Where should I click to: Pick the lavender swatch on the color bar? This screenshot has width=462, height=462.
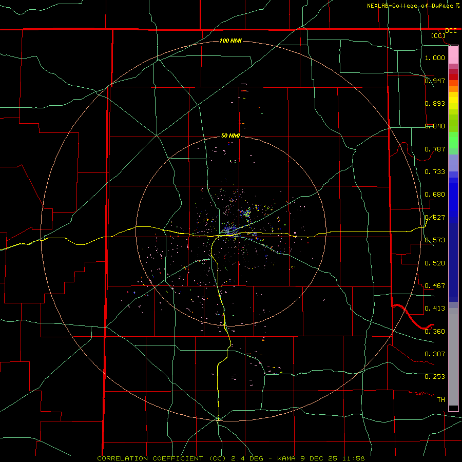click(453, 163)
